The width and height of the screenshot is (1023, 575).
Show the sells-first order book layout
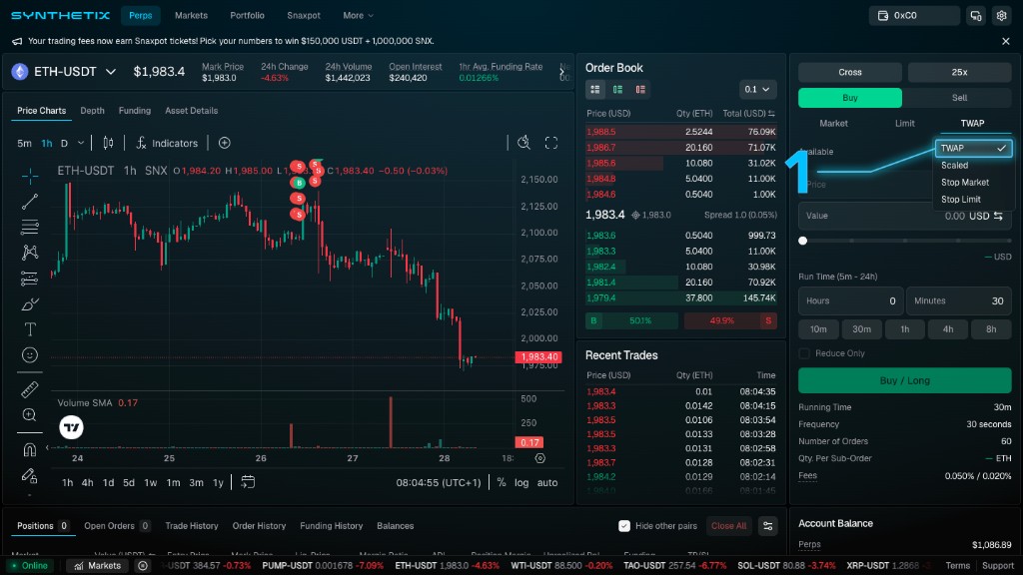(x=640, y=89)
